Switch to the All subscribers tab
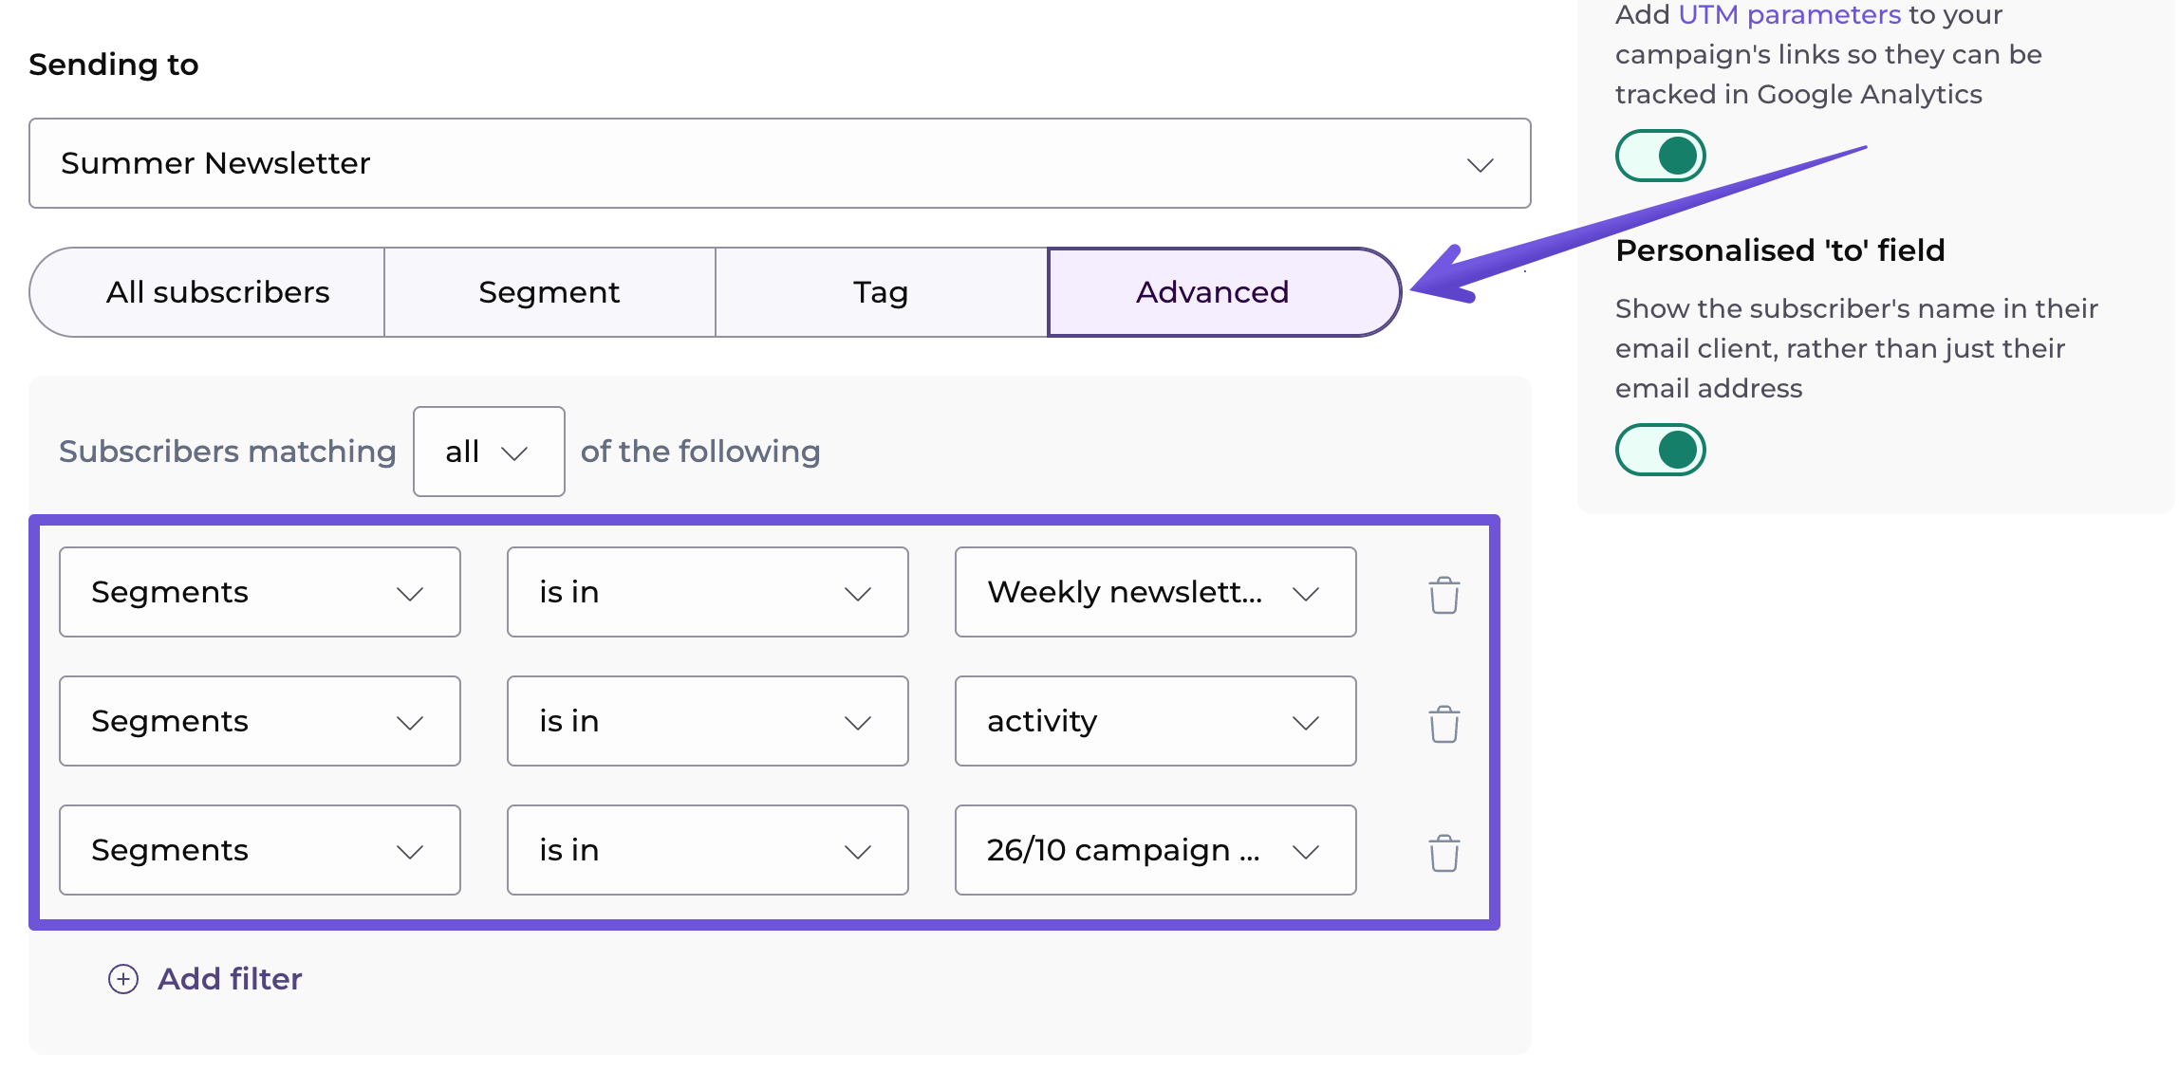 pyautogui.click(x=217, y=292)
